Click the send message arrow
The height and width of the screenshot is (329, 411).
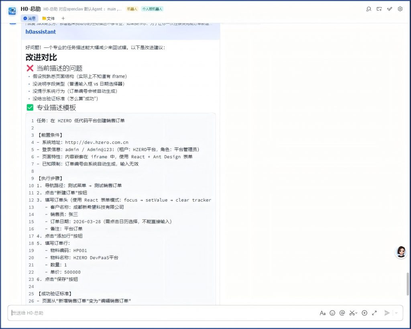pos(387,313)
